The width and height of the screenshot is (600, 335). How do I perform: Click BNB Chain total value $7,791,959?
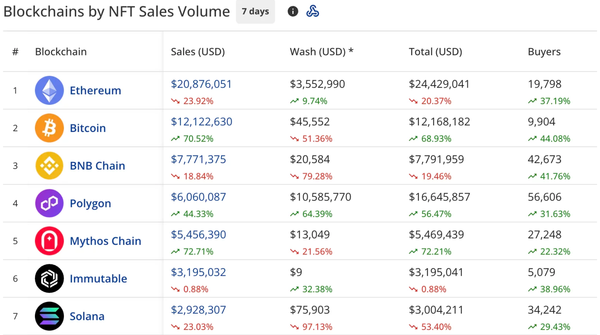point(436,159)
